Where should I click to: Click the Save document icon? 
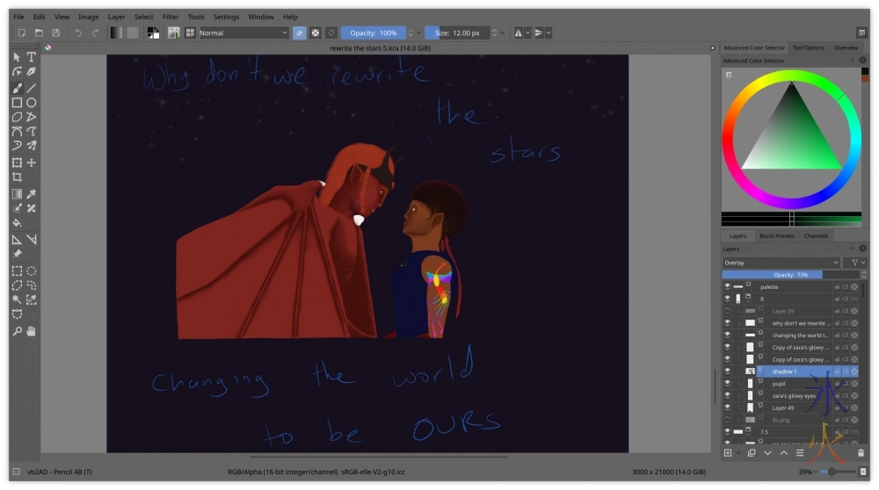55,33
